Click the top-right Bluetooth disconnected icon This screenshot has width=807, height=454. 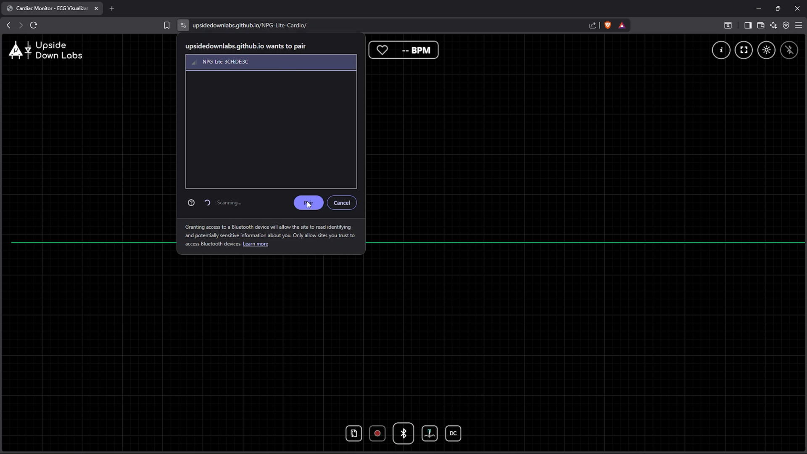coord(789,50)
